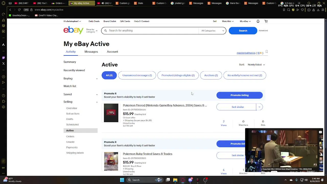Click the heart bookmark icon in toolbar
Viewport: 327px width, 184px height.
(302, 10)
